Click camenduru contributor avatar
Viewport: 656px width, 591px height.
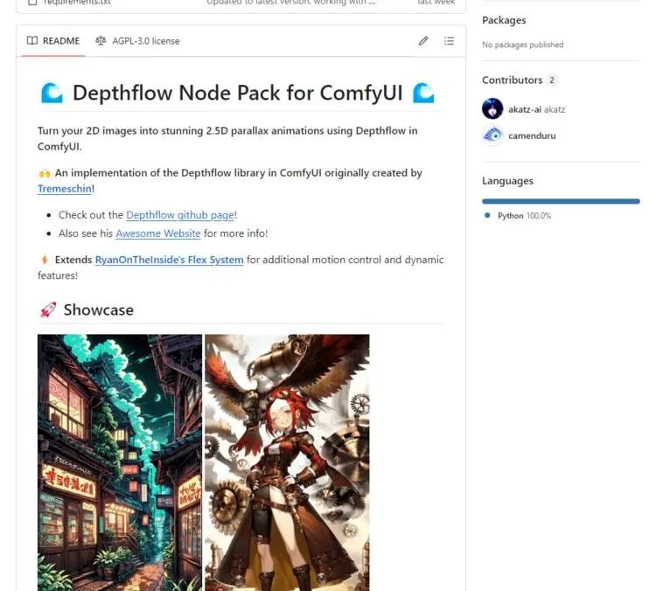click(492, 136)
